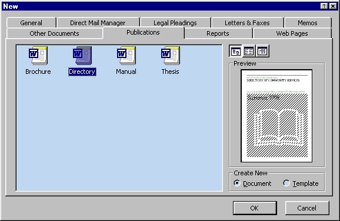340x221 pixels.
Task: Open the Web Pages tab
Action: point(292,33)
